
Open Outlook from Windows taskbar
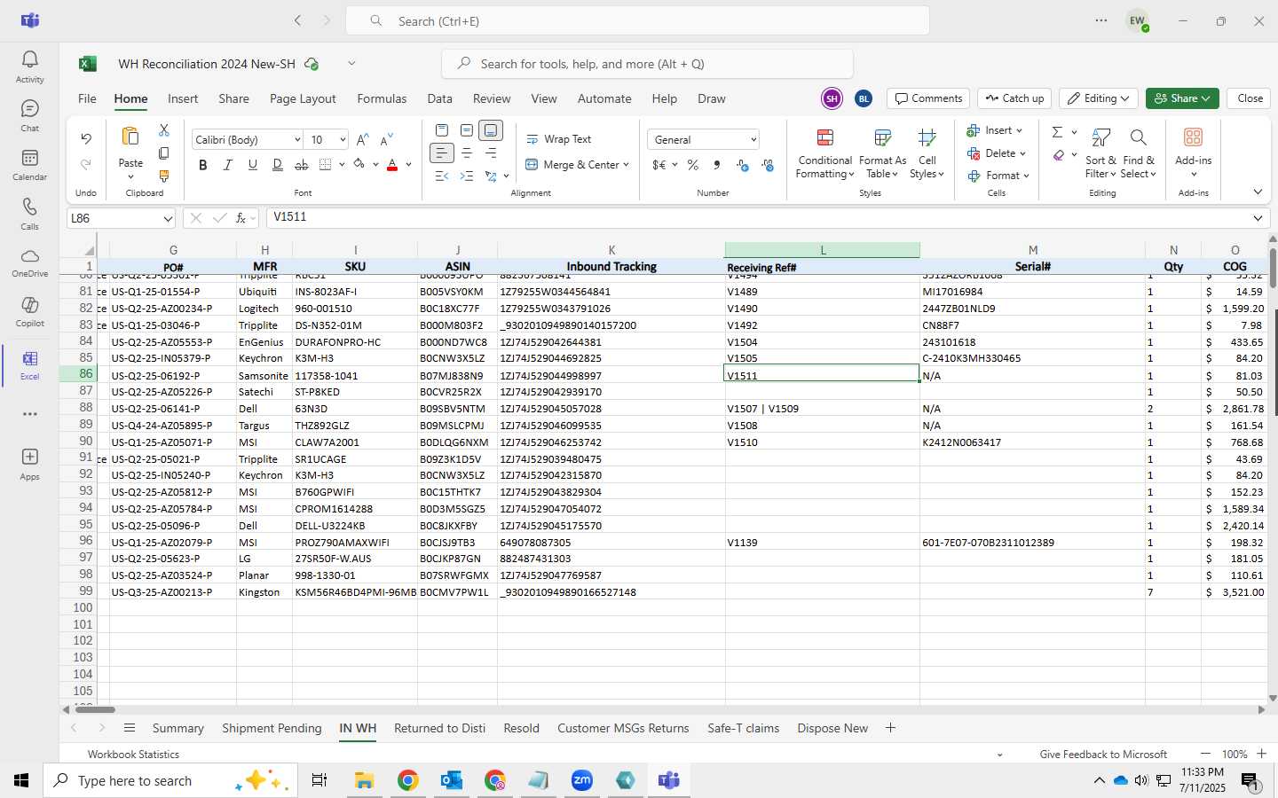click(451, 780)
